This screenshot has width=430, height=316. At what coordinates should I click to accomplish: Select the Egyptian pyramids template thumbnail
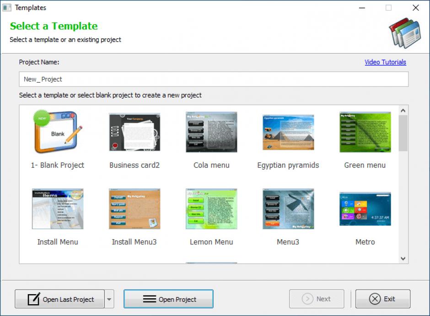[288, 132]
